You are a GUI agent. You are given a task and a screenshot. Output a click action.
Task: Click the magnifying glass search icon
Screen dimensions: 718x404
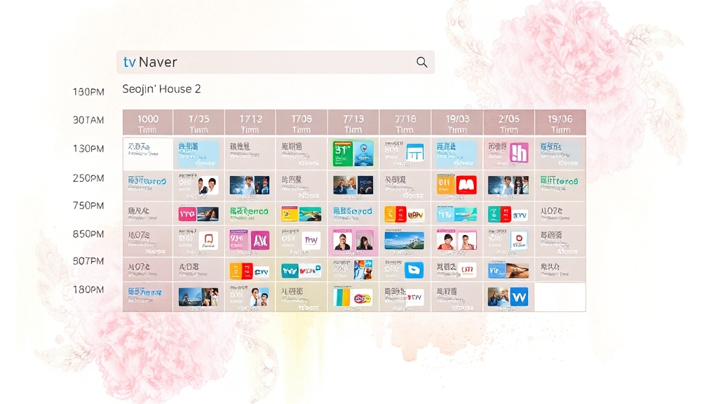[x=421, y=62]
